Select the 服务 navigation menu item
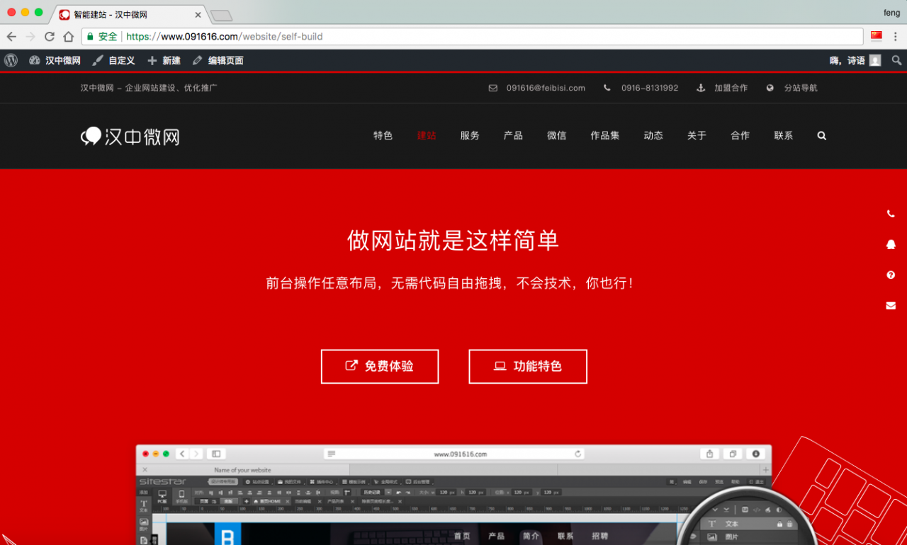This screenshot has height=545, width=907. click(470, 136)
